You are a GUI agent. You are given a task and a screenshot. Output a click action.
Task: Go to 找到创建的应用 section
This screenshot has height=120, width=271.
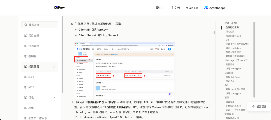click(x=233, y=36)
